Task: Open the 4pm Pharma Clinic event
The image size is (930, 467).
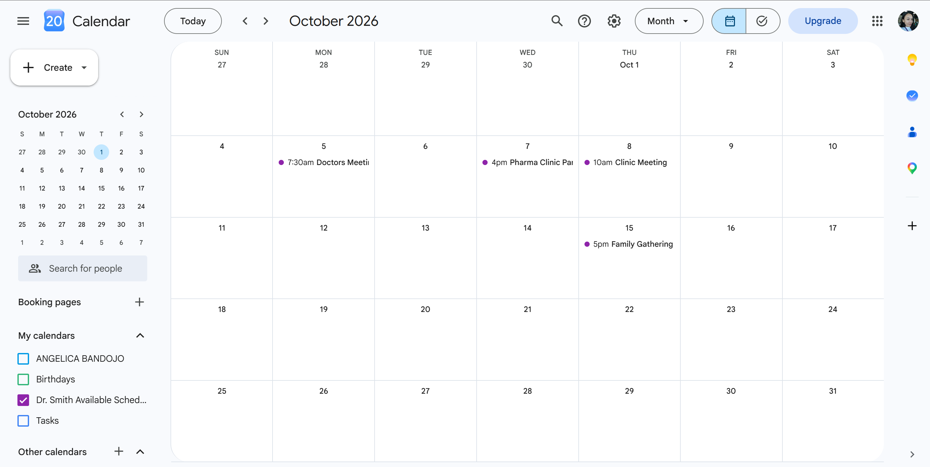Action: coord(527,162)
